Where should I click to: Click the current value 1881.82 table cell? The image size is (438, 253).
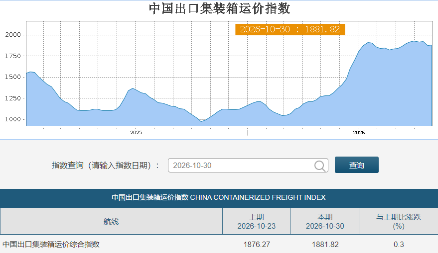pos(325,245)
